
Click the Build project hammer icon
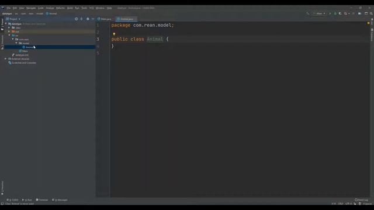point(308,13)
